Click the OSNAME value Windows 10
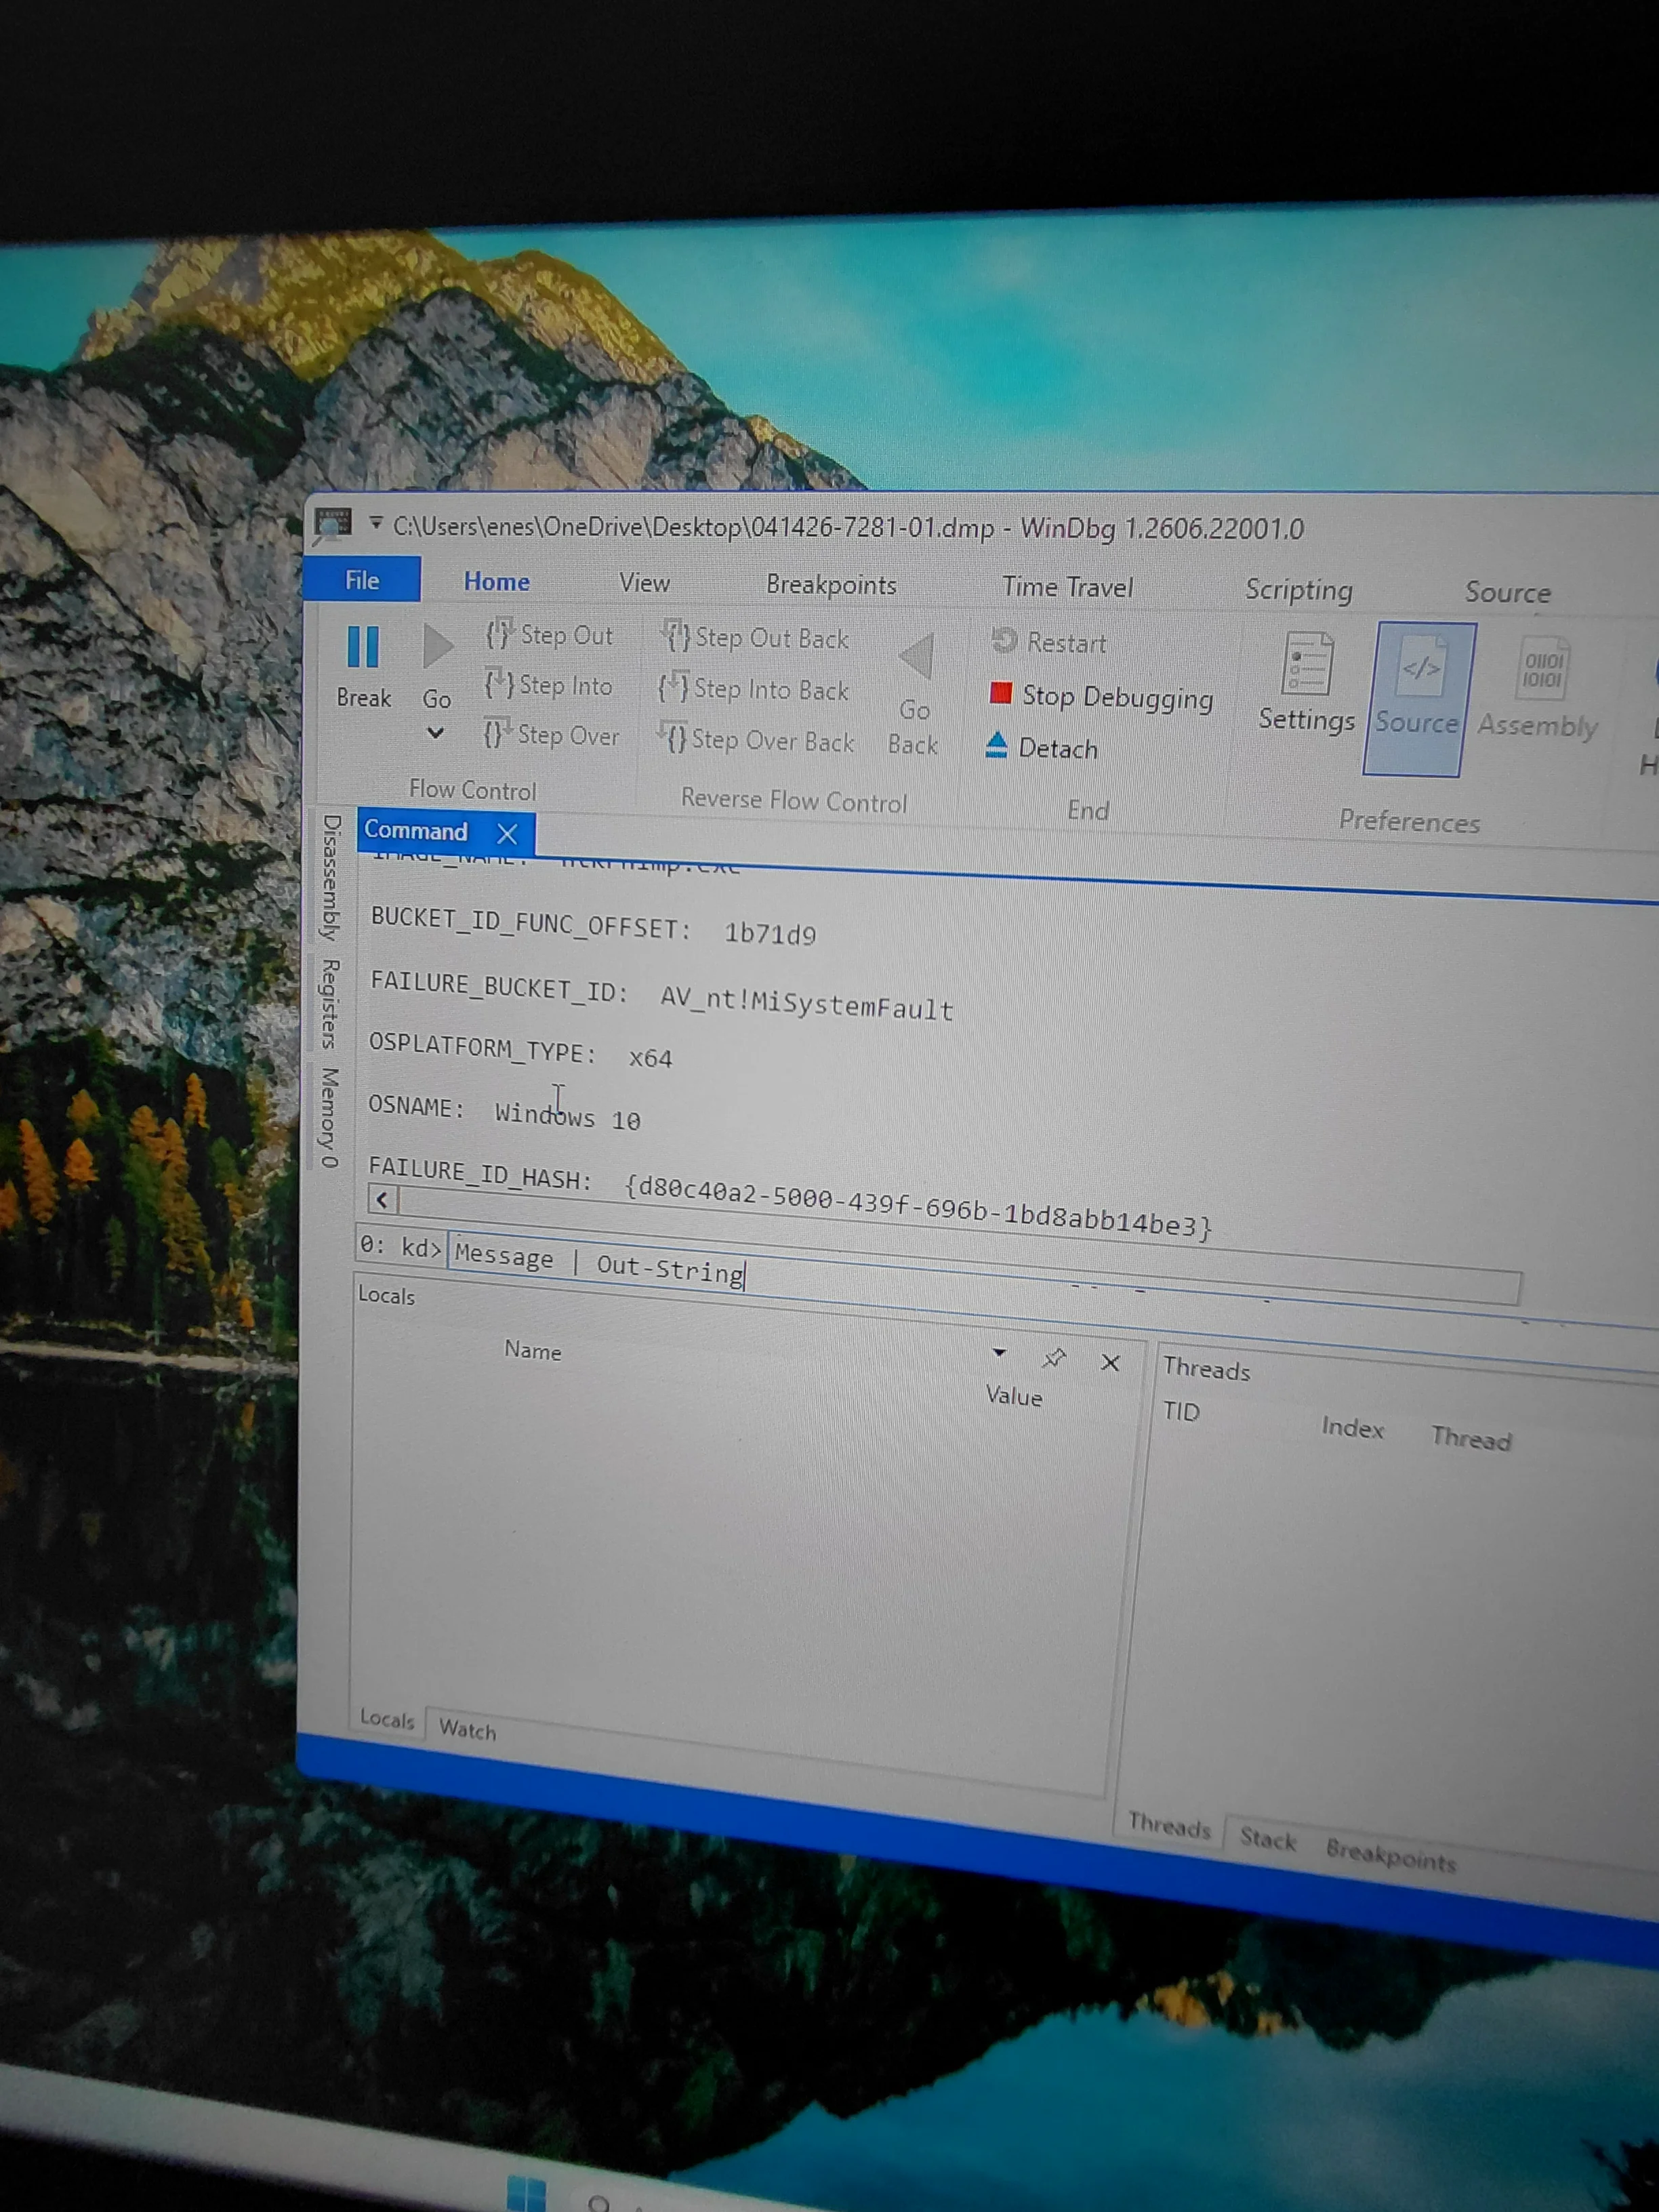 coord(567,1115)
